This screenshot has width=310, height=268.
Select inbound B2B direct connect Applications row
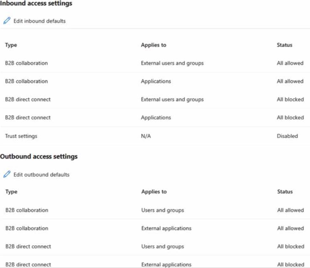click(x=28, y=117)
